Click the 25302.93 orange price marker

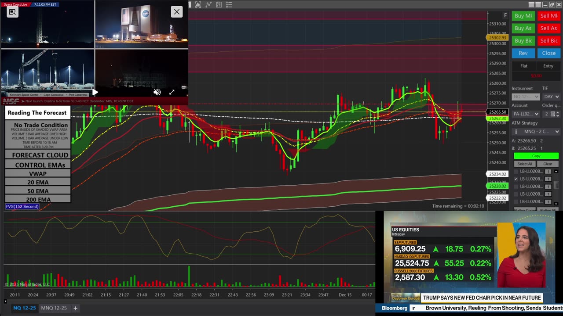497,38
